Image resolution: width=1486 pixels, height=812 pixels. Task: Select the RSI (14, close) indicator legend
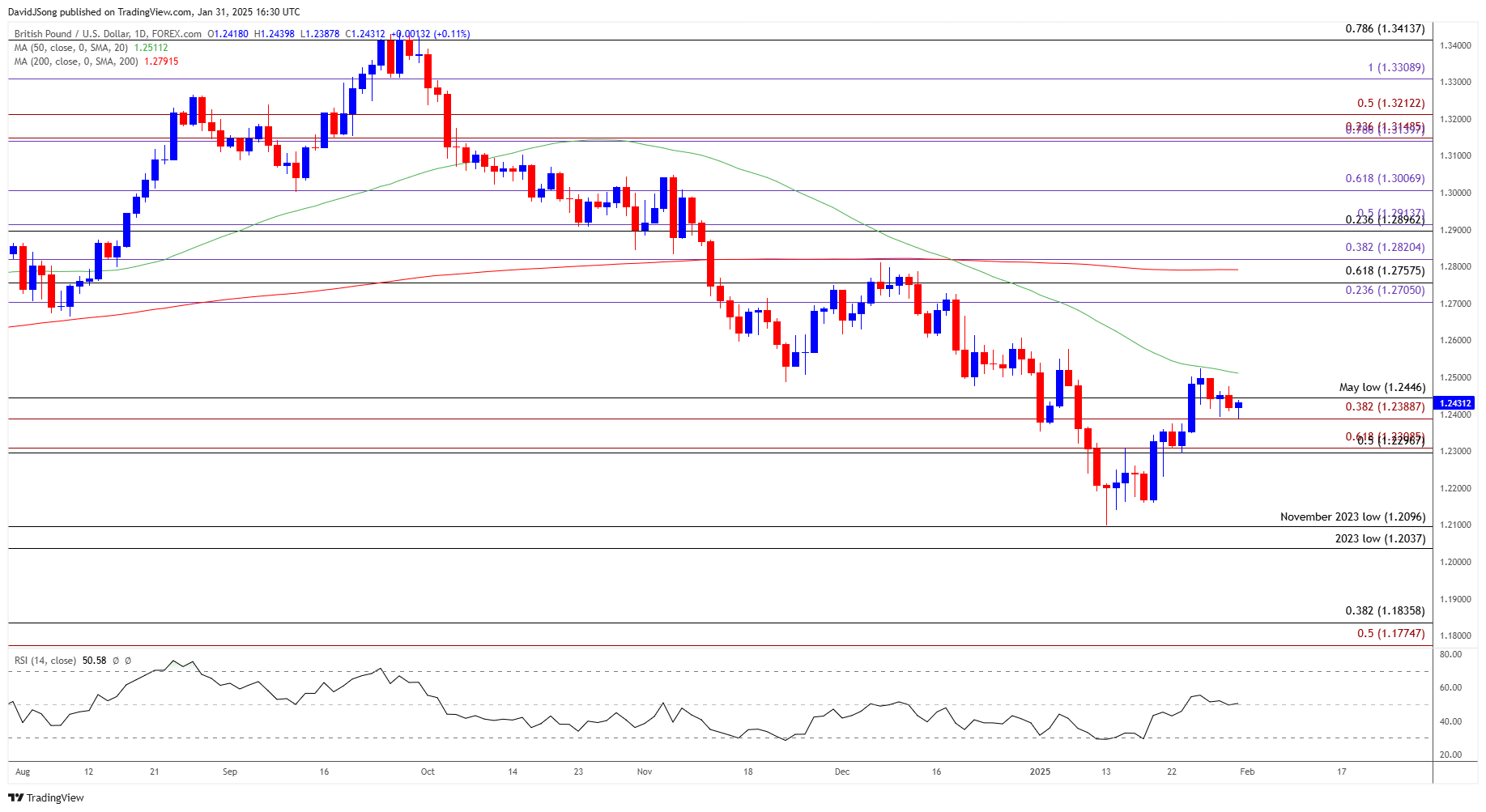45,661
